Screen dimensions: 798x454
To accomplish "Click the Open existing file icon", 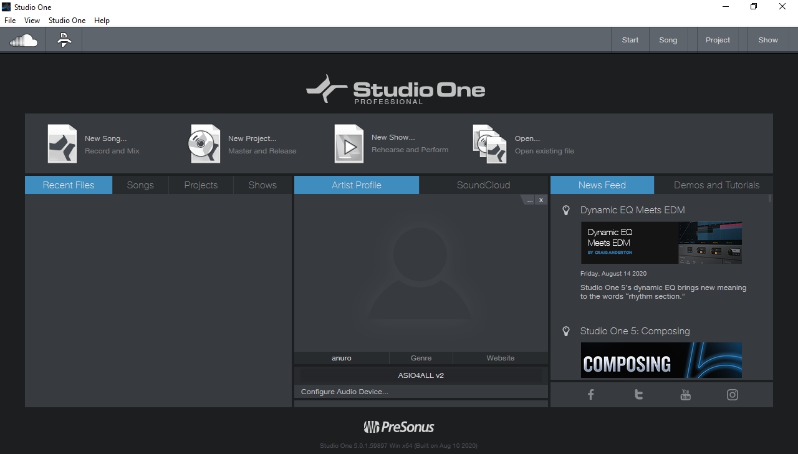I will (x=489, y=144).
